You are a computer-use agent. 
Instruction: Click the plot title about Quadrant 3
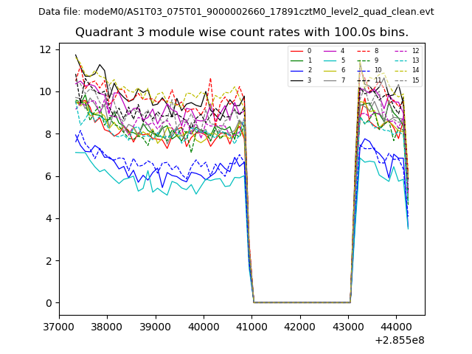(x=242, y=32)
